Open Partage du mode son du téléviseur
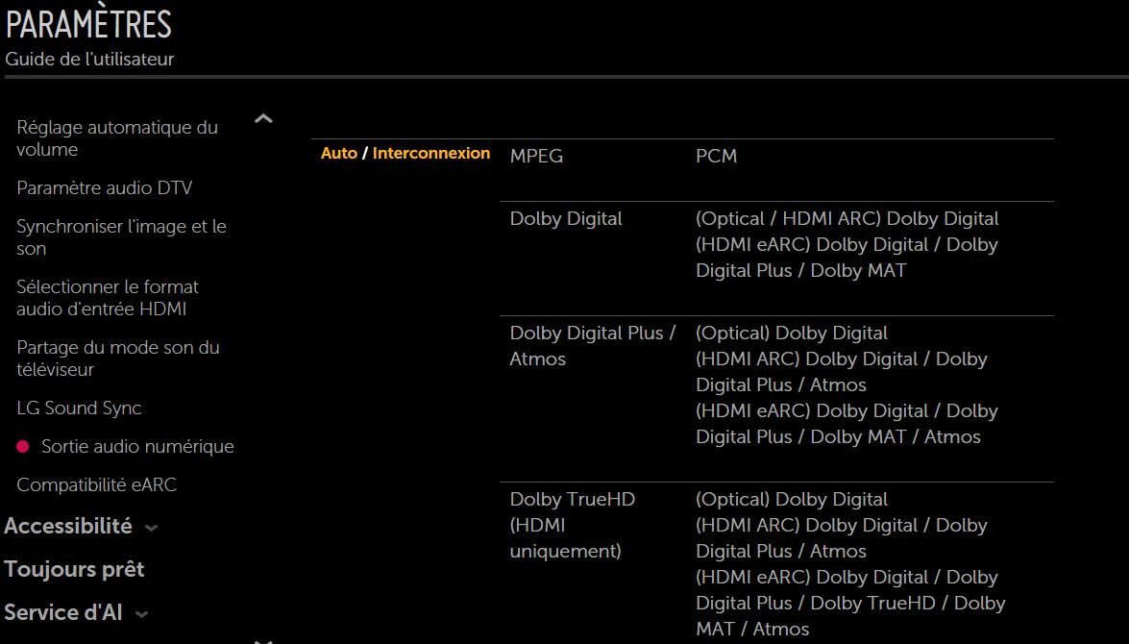Viewport: 1129px width, 644px height. tap(117, 359)
